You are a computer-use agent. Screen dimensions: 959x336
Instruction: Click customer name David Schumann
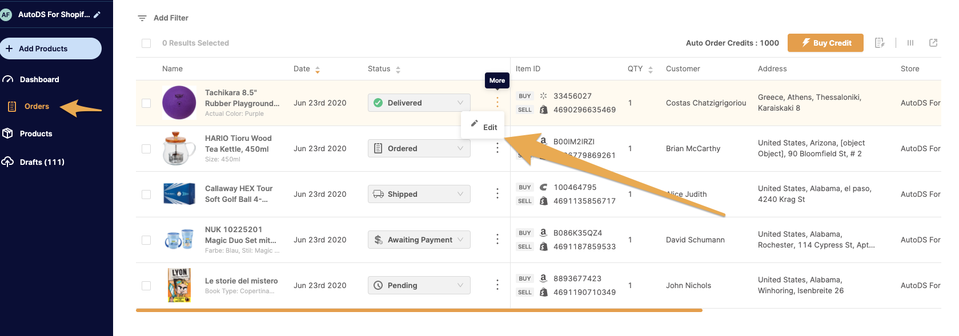click(x=695, y=240)
